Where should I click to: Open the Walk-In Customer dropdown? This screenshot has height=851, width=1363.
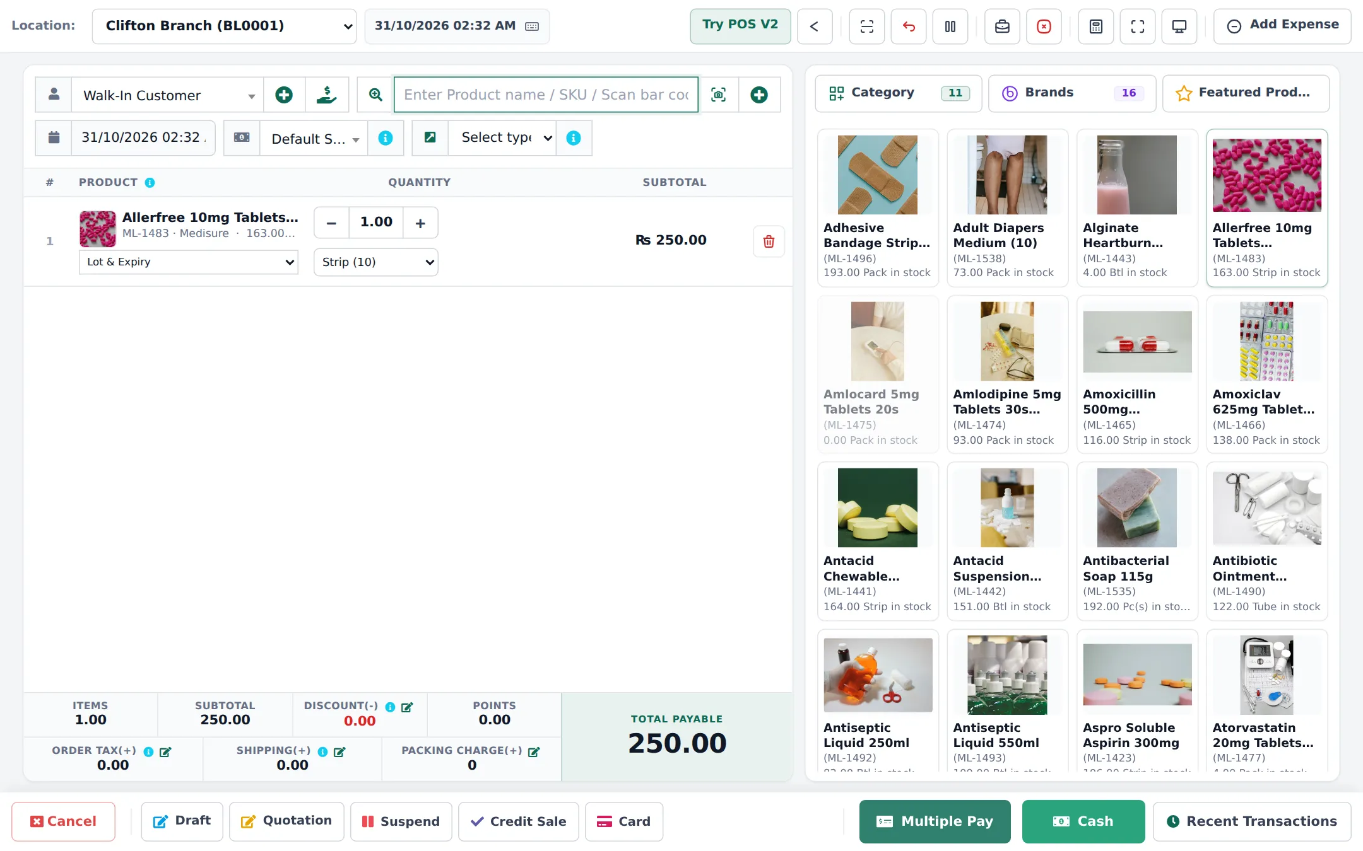click(x=167, y=95)
